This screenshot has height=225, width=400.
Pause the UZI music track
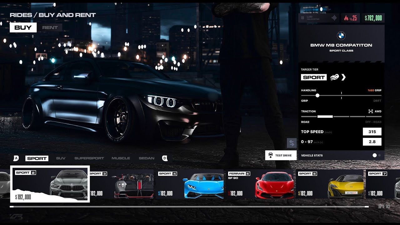point(302,18)
